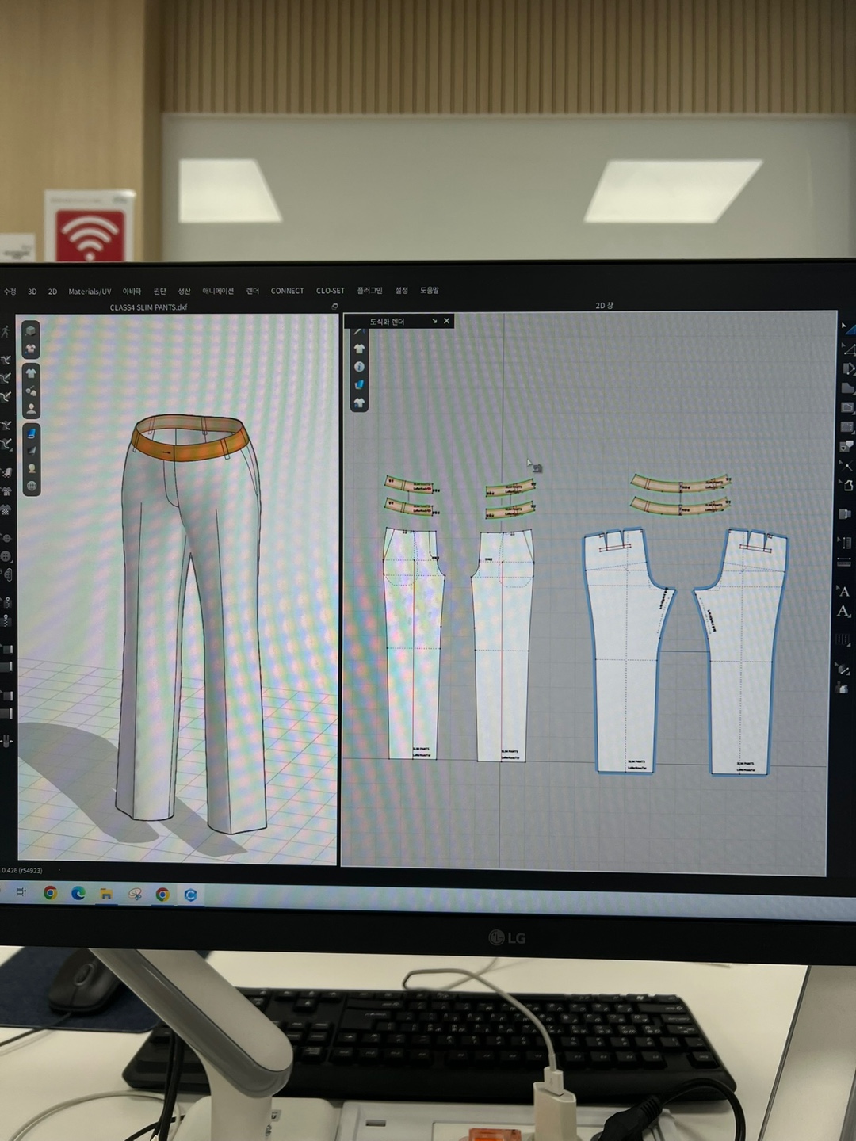Click the blue garment icon in 2D toolbar

coord(359,384)
